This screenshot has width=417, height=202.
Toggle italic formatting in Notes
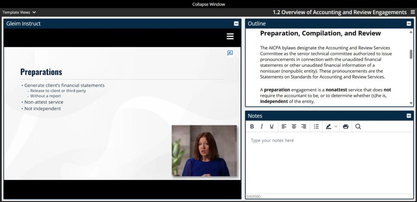(x=262, y=126)
